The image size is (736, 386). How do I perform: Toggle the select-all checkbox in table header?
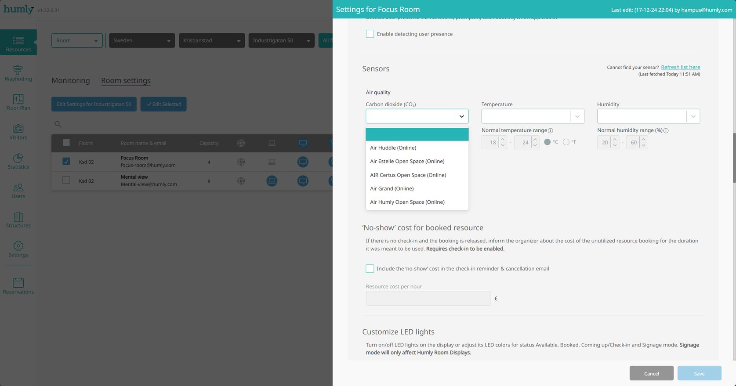point(66,142)
